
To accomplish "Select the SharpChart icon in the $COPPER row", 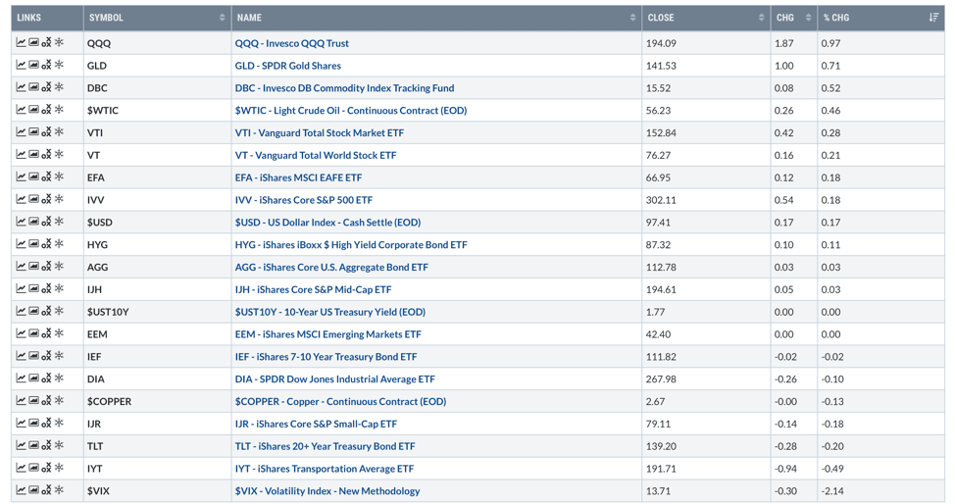I will tap(21, 401).
